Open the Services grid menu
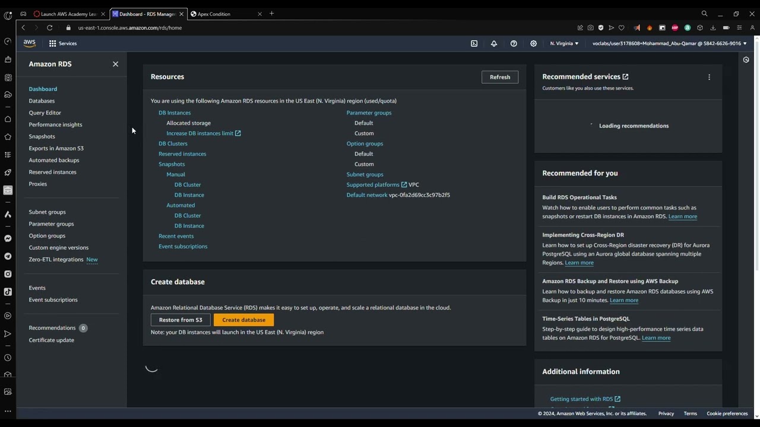This screenshot has width=760, height=427. click(x=62, y=43)
